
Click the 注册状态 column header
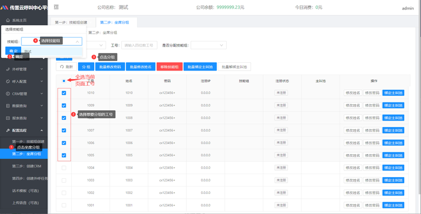282,81
